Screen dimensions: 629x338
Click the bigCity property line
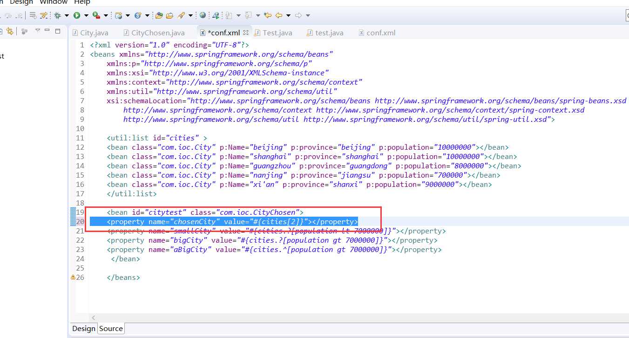pos(272,240)
